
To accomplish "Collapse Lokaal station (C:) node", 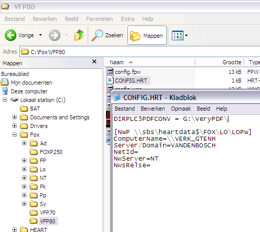I will click(x=5, y=100).
